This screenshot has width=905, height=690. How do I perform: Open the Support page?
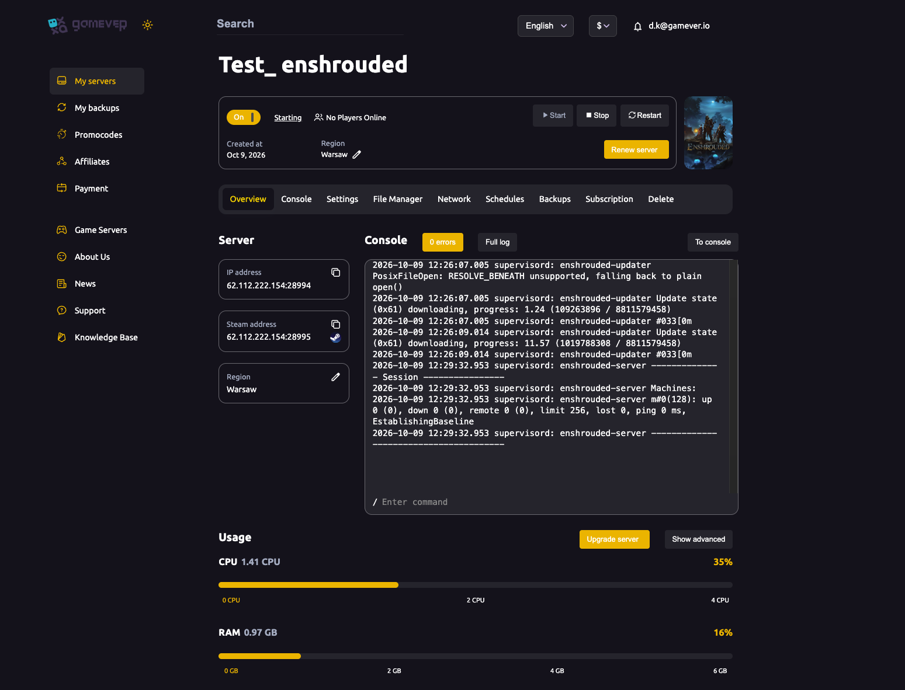[97, 311]
